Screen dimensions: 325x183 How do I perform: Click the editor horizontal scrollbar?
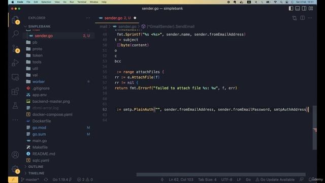tap(221, 175)
